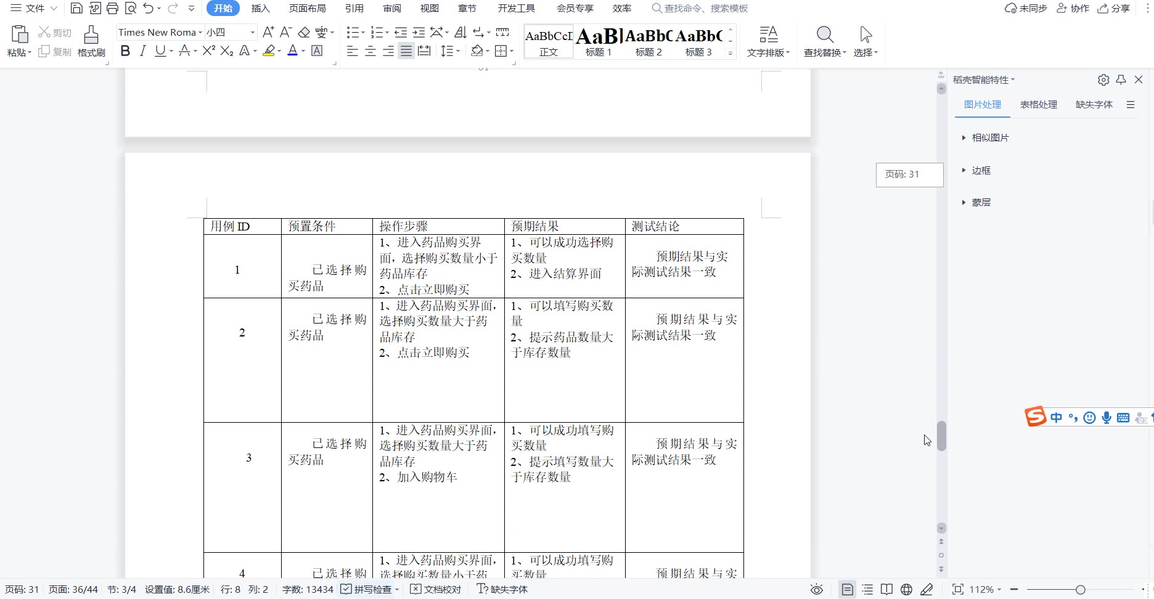The width and height of the screenshot is (1154, 599).
Task: Open Print Preview from quick access toolbar
Action: [130, 8]
